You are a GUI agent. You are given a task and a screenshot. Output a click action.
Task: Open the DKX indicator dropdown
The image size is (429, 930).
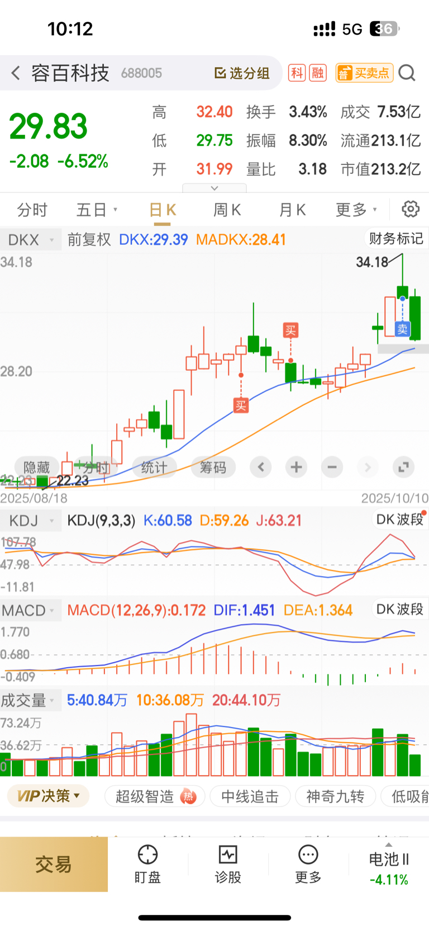pos(31,240)
